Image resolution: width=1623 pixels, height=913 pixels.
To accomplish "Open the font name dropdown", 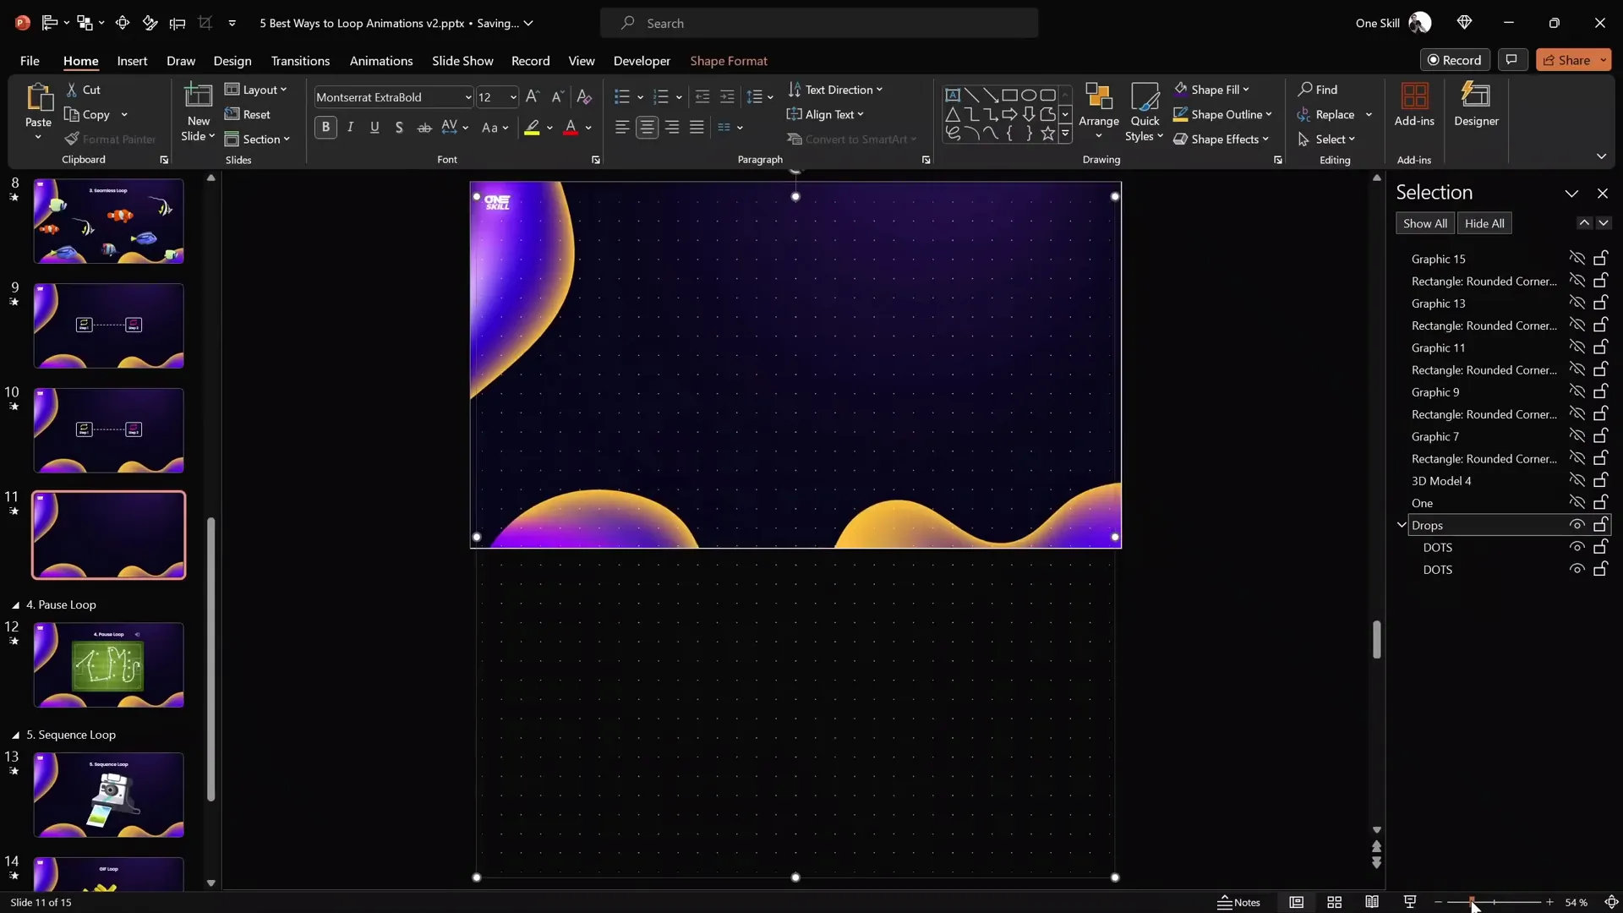I will pos(467,97).
